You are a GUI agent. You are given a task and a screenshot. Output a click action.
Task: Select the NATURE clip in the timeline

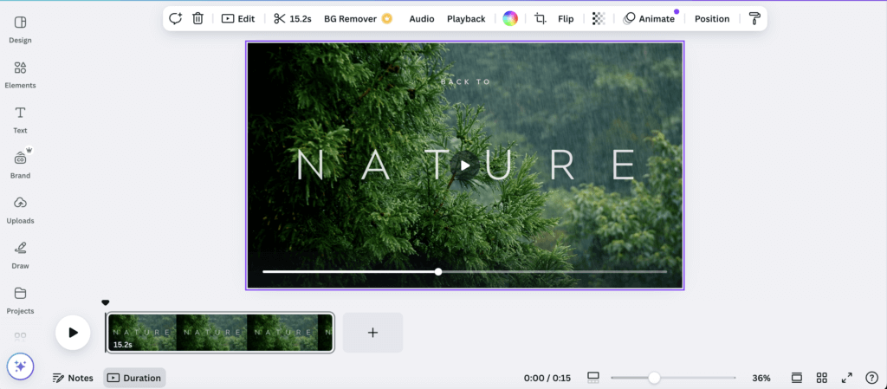tap(220, 333)
